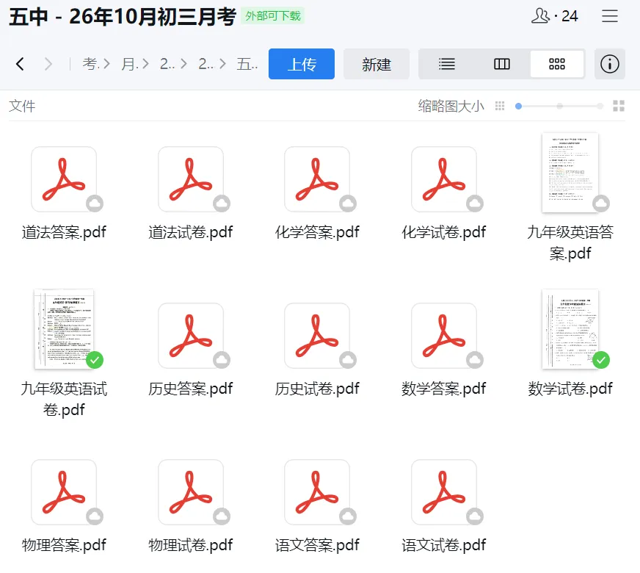640x573 pixels.
Task: Click cloud status badge on 语文试卷.pdf
Action: point(475,516)
